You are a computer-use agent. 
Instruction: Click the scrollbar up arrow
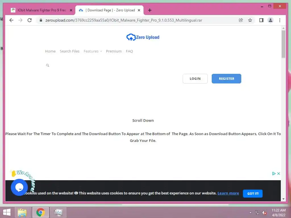coord(283,28)
